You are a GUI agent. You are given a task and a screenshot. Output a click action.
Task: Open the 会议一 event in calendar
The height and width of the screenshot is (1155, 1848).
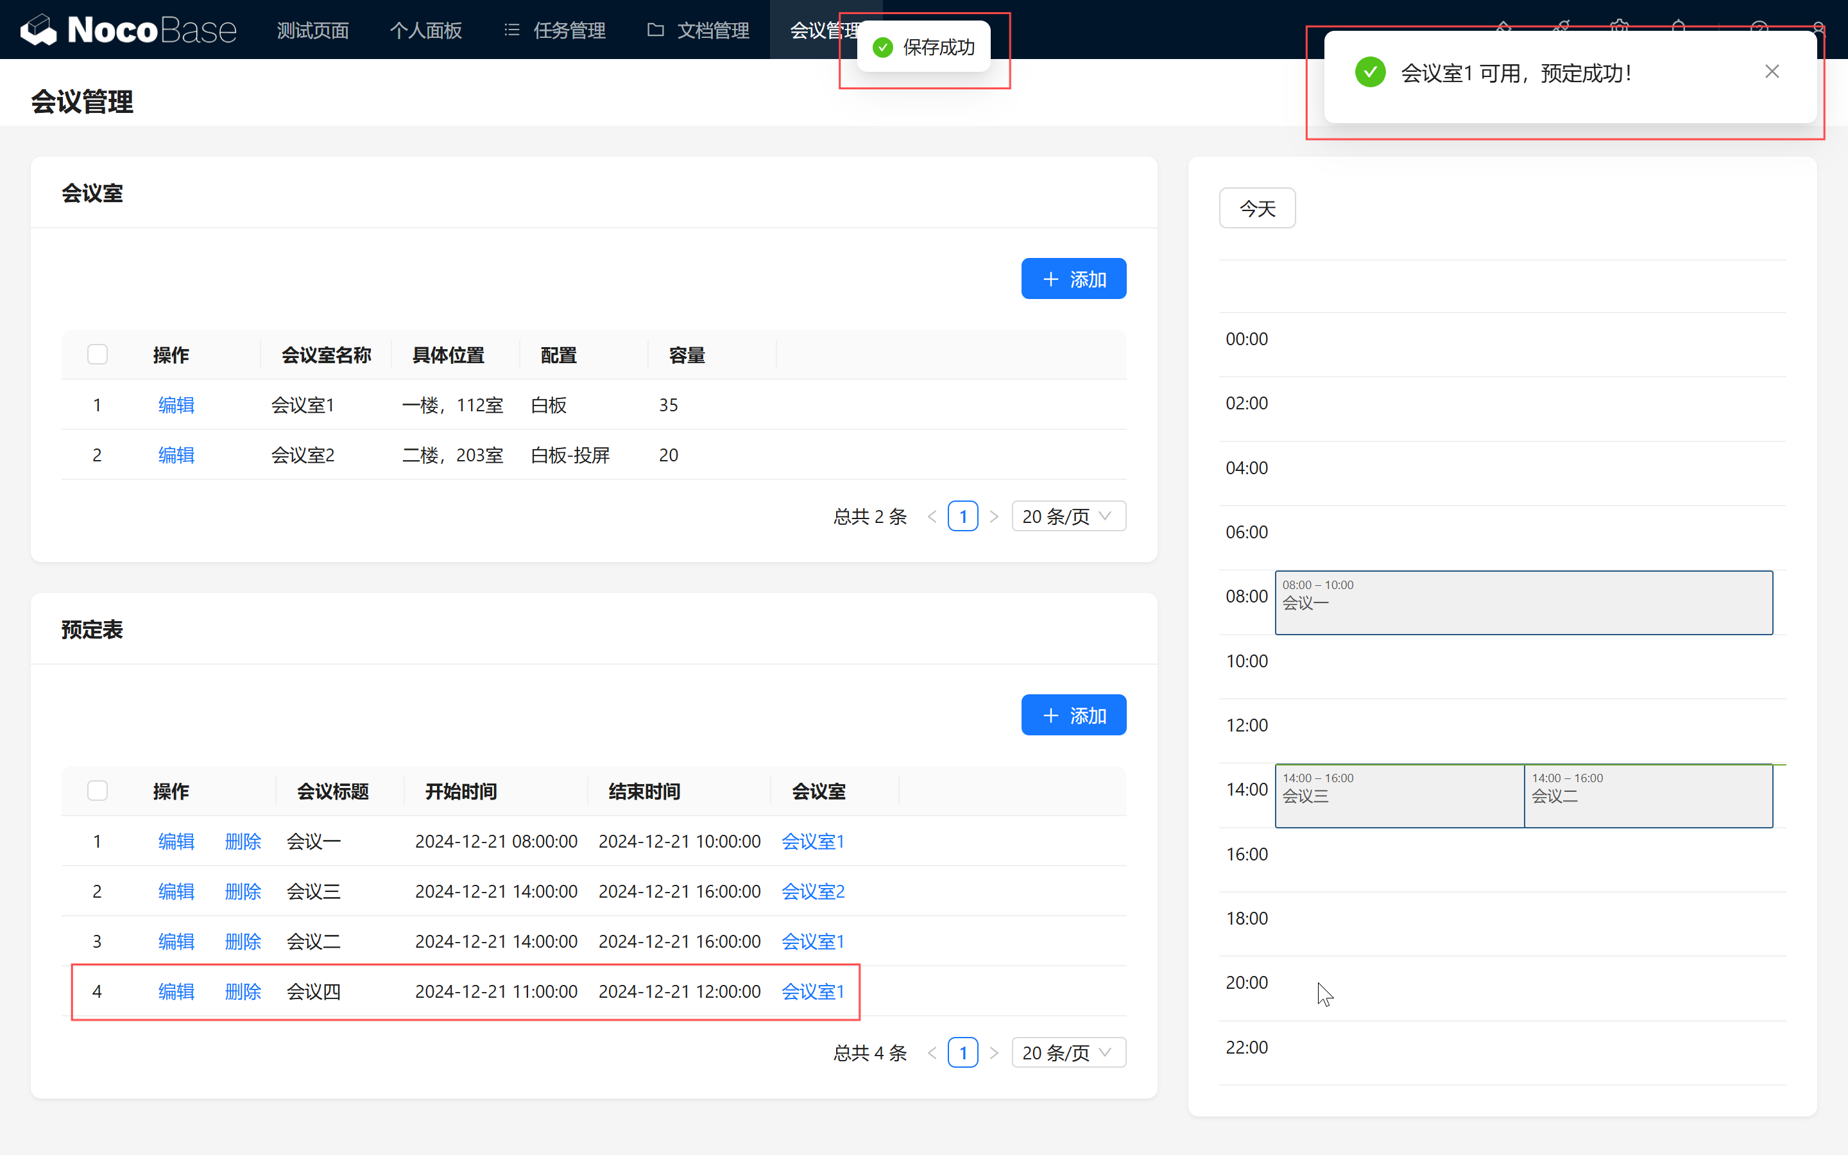[1523, 603]
